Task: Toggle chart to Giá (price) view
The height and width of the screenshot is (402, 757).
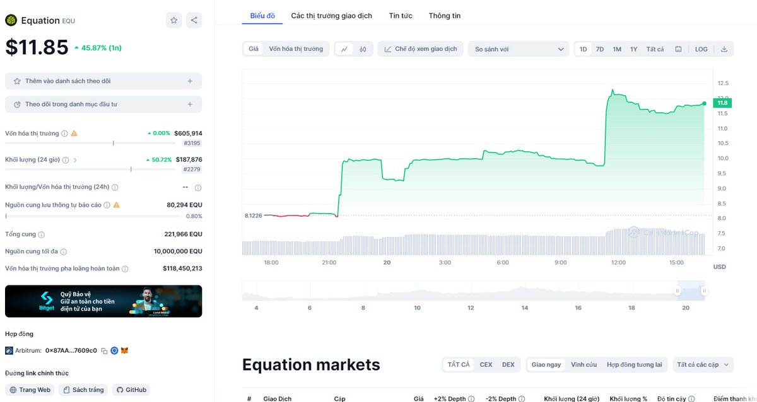Action: click(254, 49)
